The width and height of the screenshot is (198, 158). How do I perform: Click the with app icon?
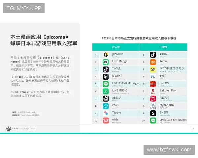pyautogui.click(x=106, y=120)
